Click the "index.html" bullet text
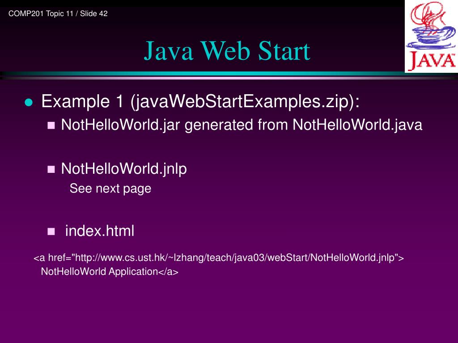 pos(100,231)
